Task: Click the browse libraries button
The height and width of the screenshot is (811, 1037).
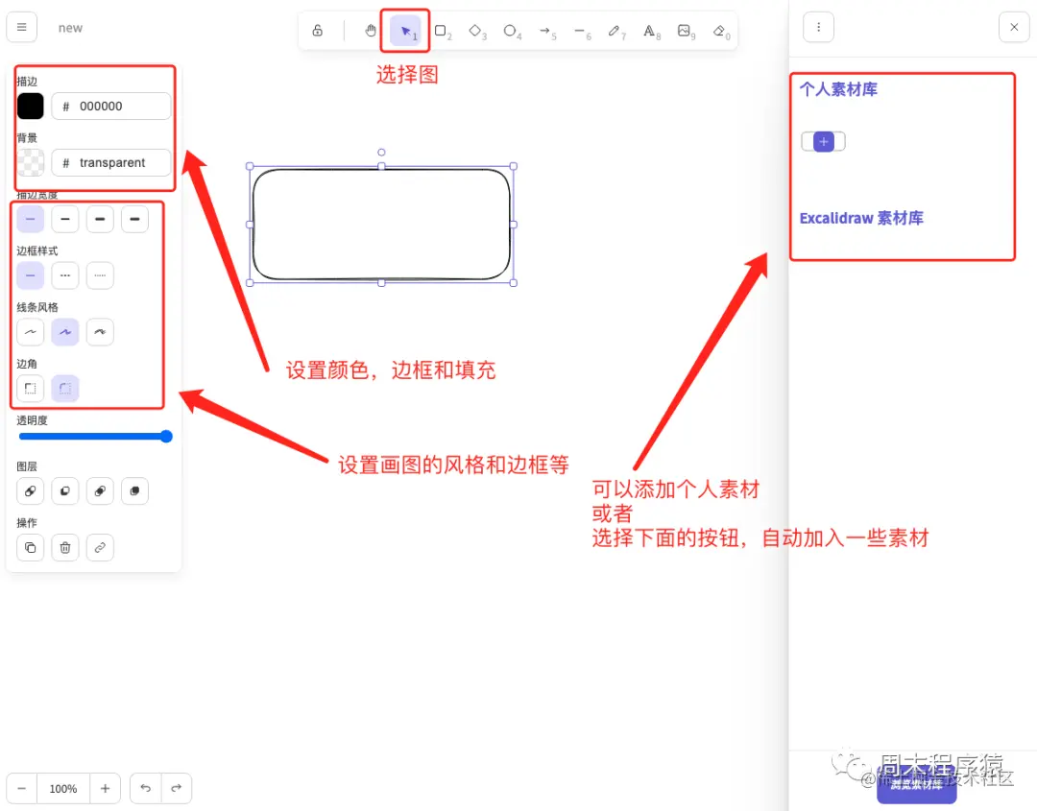Action: [917, 785]
